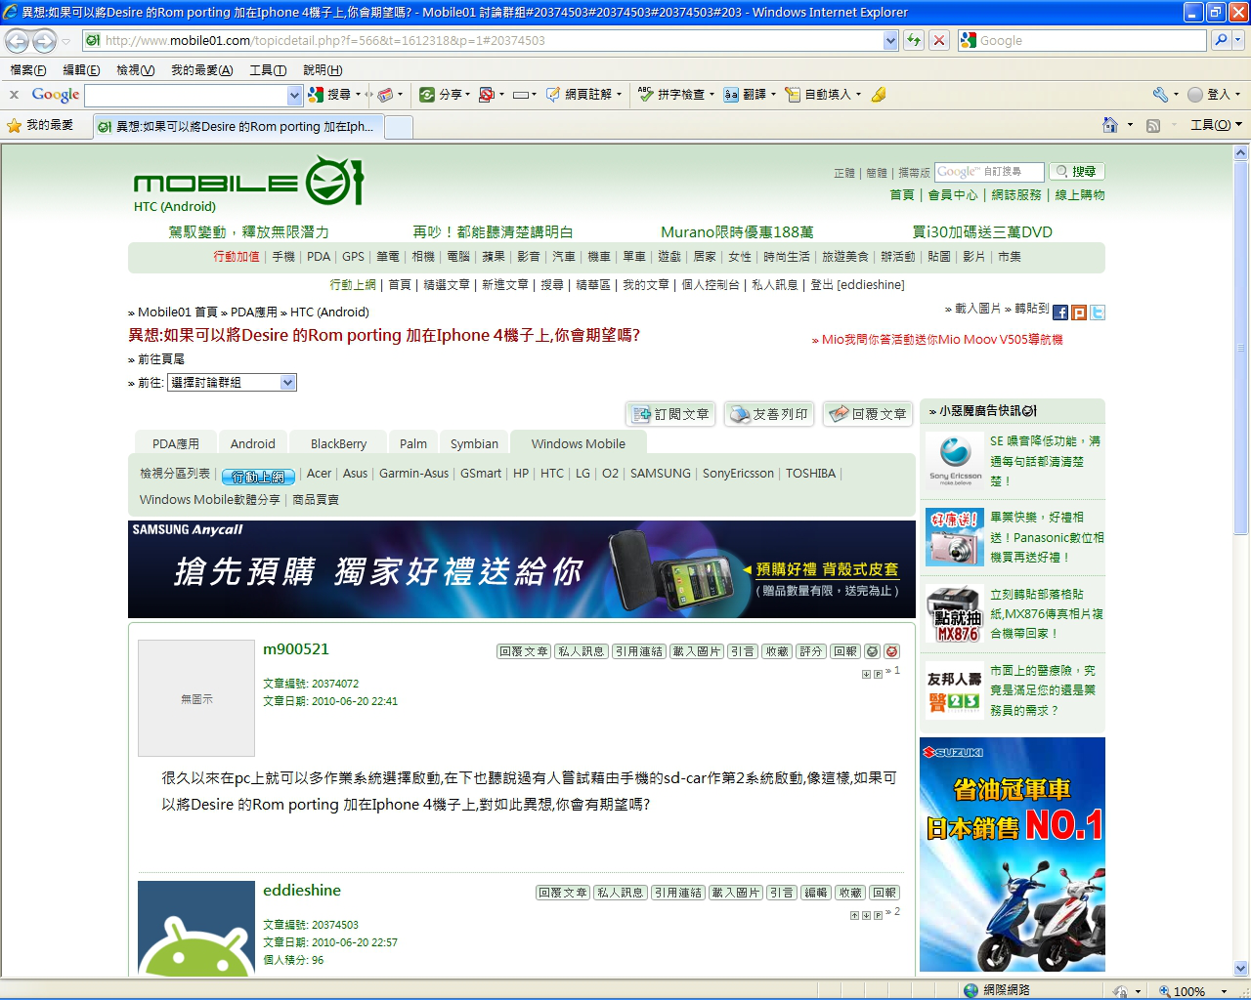This screenshot has height=1000, width=1251.
Task: Open Favorites star button 我的最愛
Action: [x=40, y=126]
